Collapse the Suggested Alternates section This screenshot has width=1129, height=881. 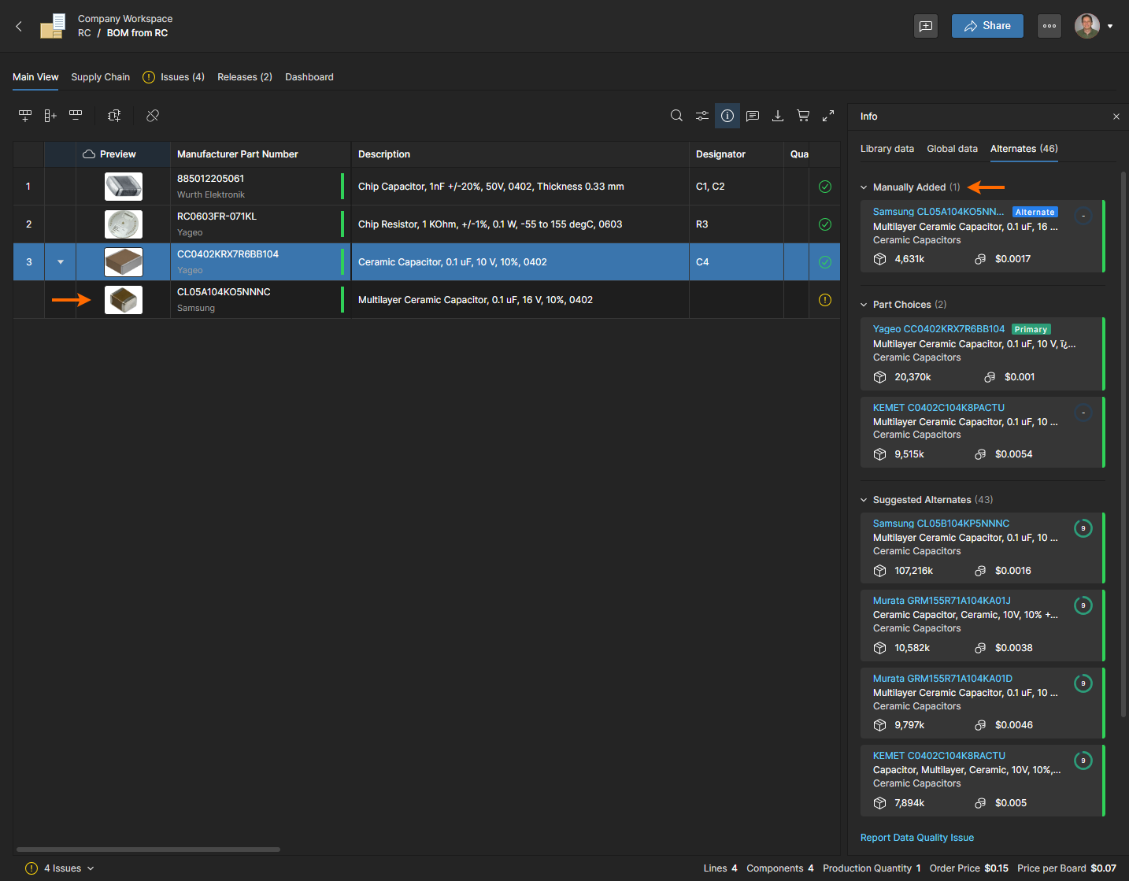point(864,500)
